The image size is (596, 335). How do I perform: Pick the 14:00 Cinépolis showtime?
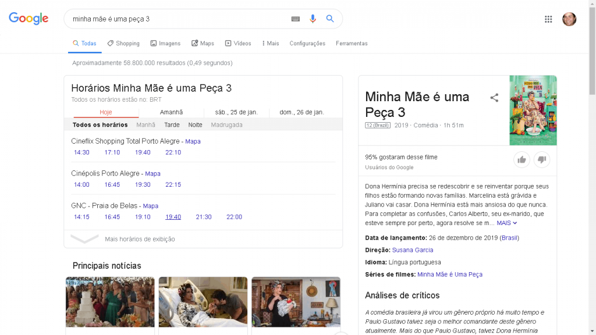[x=81, y=184]
